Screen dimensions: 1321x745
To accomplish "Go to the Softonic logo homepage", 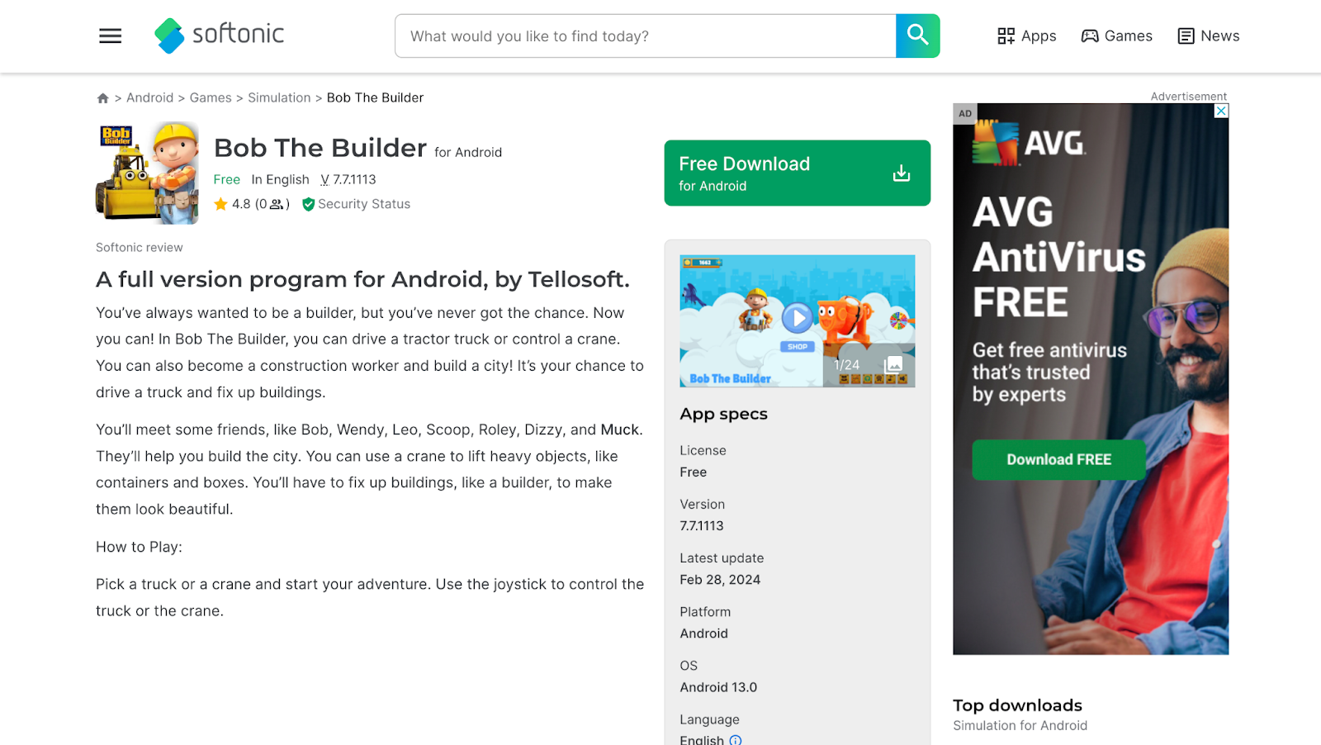I will (219, 36).
